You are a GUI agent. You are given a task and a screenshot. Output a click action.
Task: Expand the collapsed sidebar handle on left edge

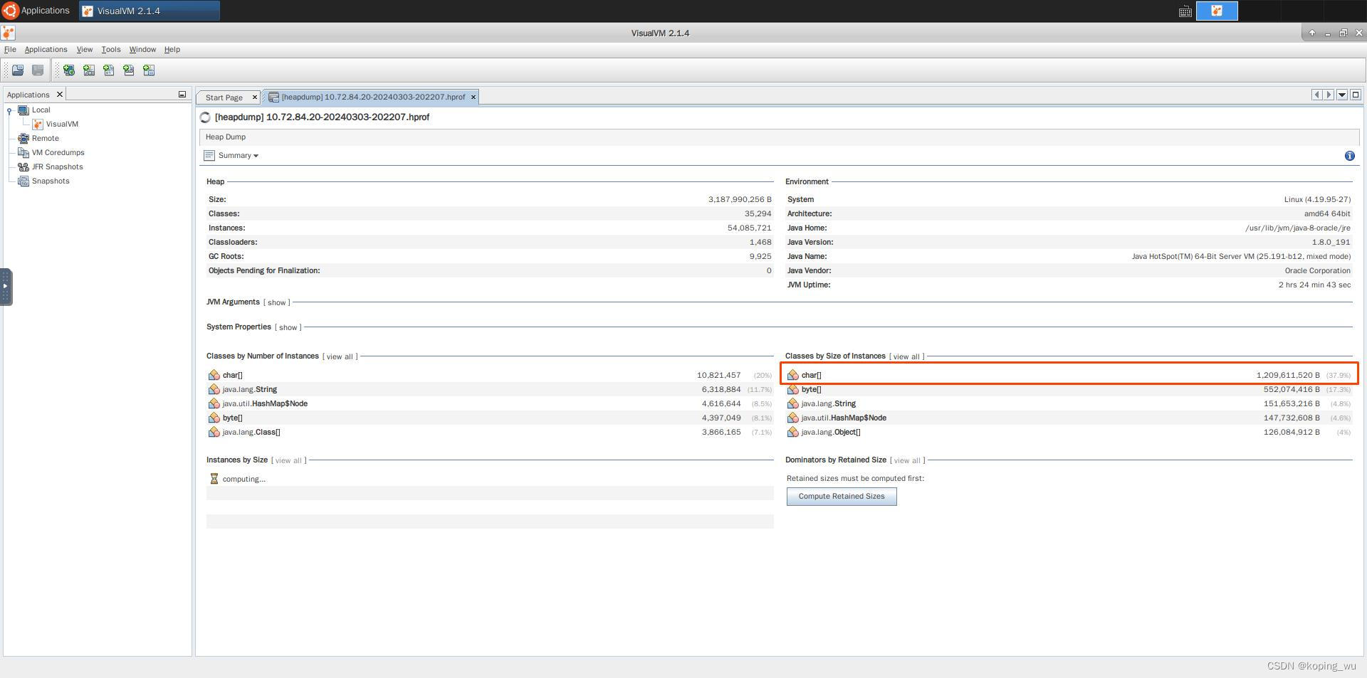pos(6,287)
